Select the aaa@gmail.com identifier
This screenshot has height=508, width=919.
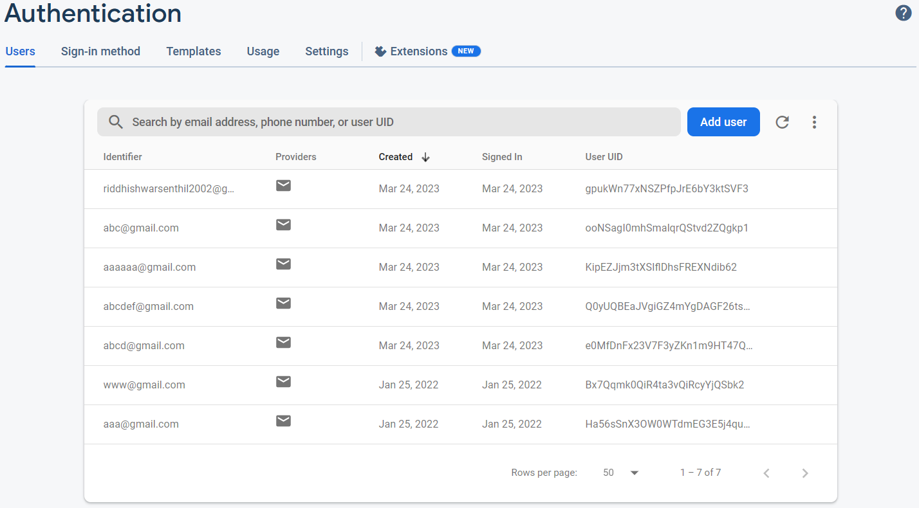(x=141, y=424)
